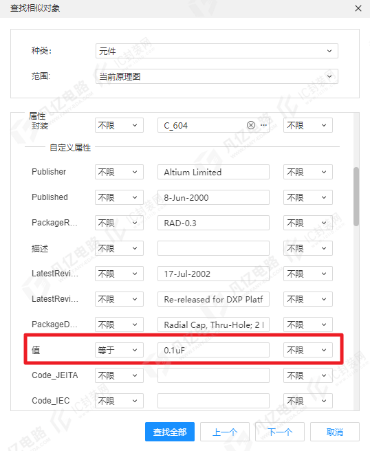Open PackageR... row left match dropdown
This screenshot has width=370, height=451.
click(119, 223)
